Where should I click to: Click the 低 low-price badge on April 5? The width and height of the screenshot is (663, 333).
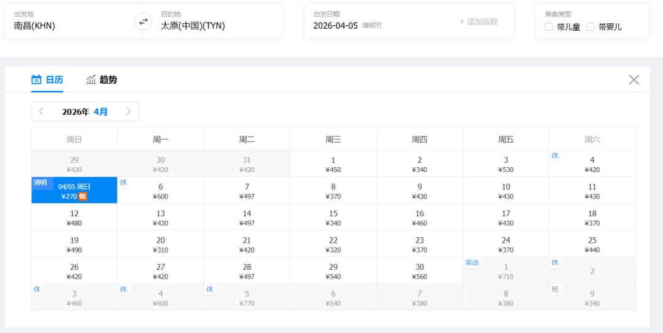(x=83, y=197)
